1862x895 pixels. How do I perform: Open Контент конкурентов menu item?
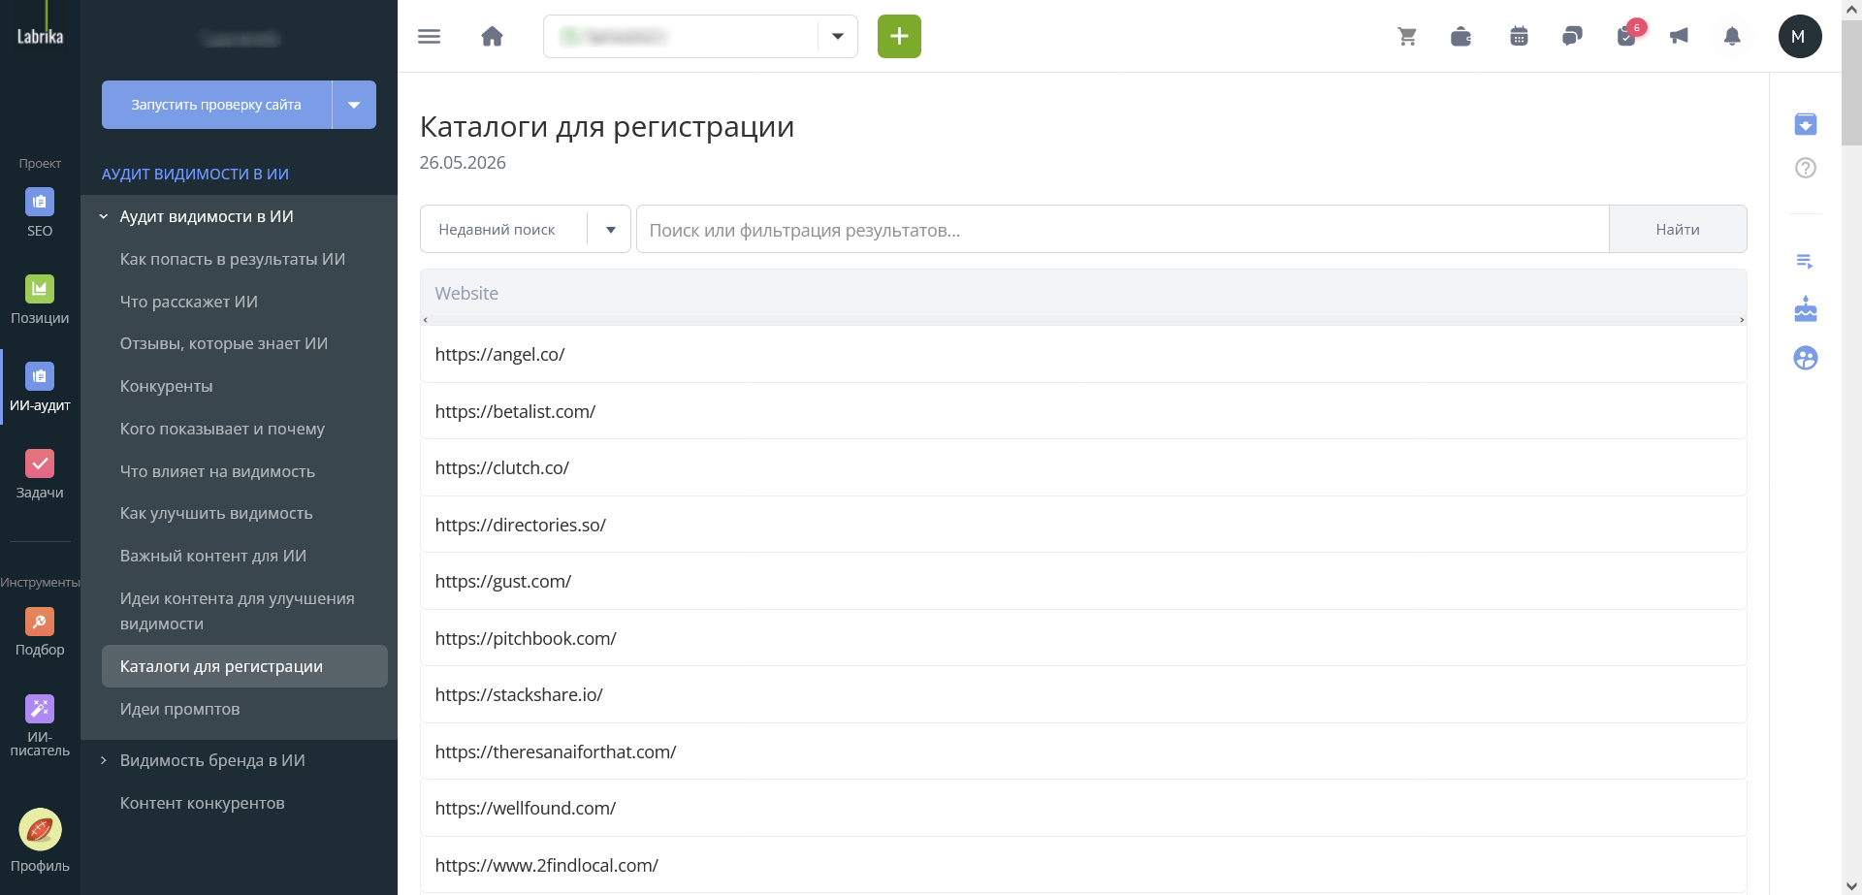203,803
